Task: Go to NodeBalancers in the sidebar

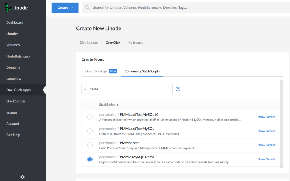Action: tap(18, 56)
